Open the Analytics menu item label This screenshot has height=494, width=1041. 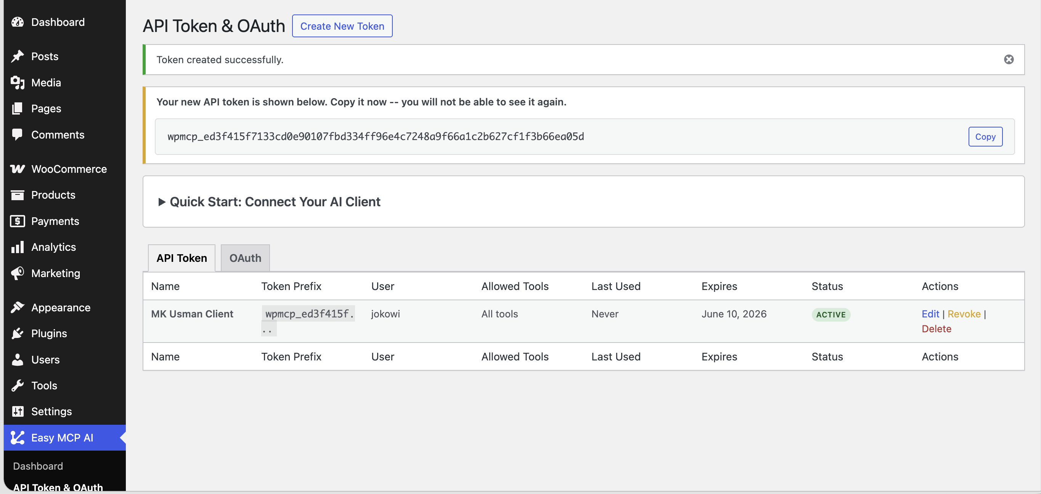pos(53,247)
